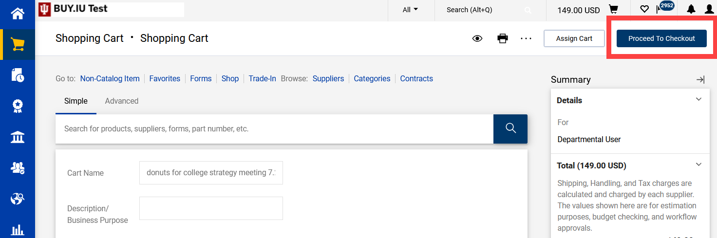Open the notifications bell icon
Viewport: 717px width, 238px height.
pyautogui.click(x=691, y=9)
